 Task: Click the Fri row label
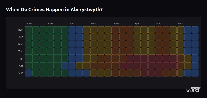21,59
